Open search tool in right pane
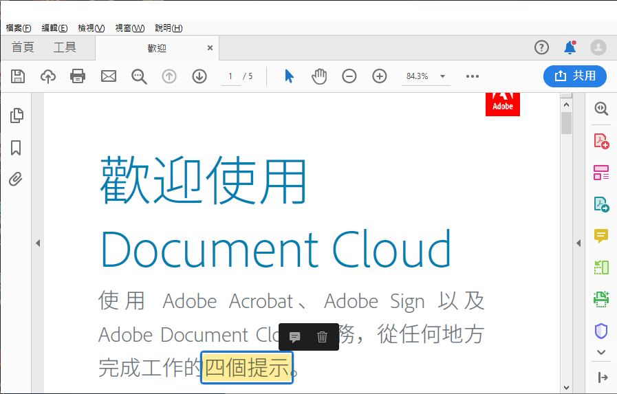Screen dimensions: 617x394 pos(601,108)
